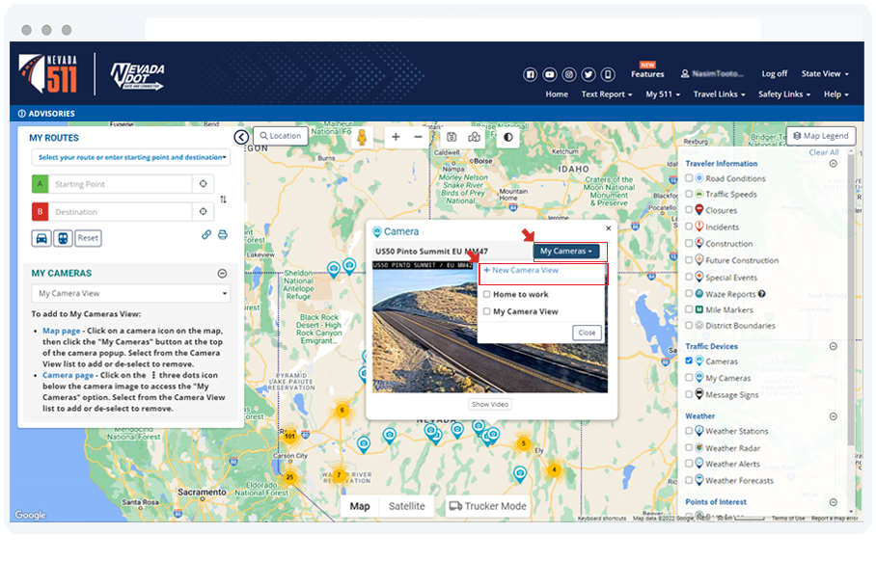Collapse the Points of Interest group
876x561 pixels.
pos(833,502)
